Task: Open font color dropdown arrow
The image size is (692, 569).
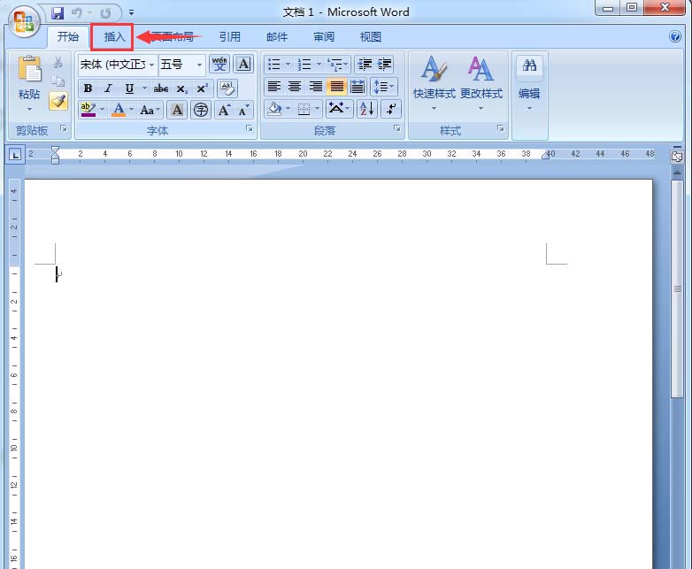Action: (131, 109)
